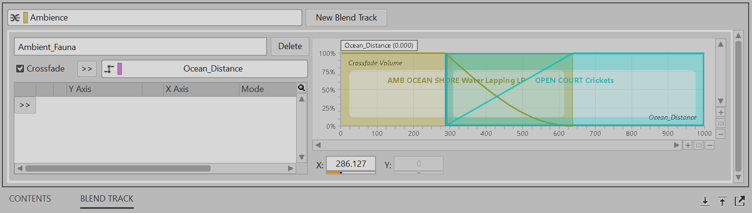This screenshot has width=752, height=213.
Task: Switch to the Contents tab
Action: (x=30, y=199)
